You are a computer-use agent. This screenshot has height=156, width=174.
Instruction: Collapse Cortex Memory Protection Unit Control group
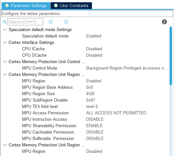5,62
